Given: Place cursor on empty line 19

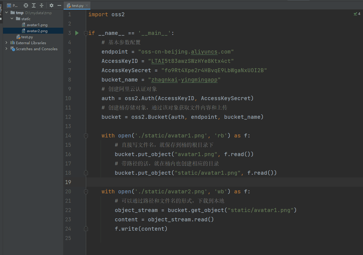Looking at the screenshot, I should (224, 182).
